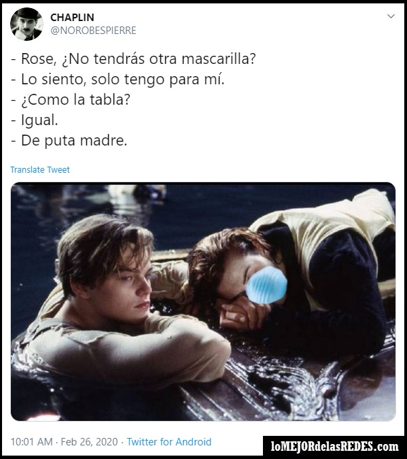Viewport: 407px width, 459px height.
Task: Select the tweet line 'Rose, ¿No tendrás otra mascarilla?'
Action: (x=139, y=59)
